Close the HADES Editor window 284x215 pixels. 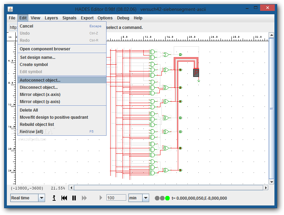click(x=268, y=8)
